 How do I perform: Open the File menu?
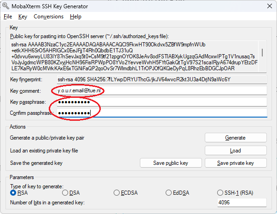coord(8,17)
